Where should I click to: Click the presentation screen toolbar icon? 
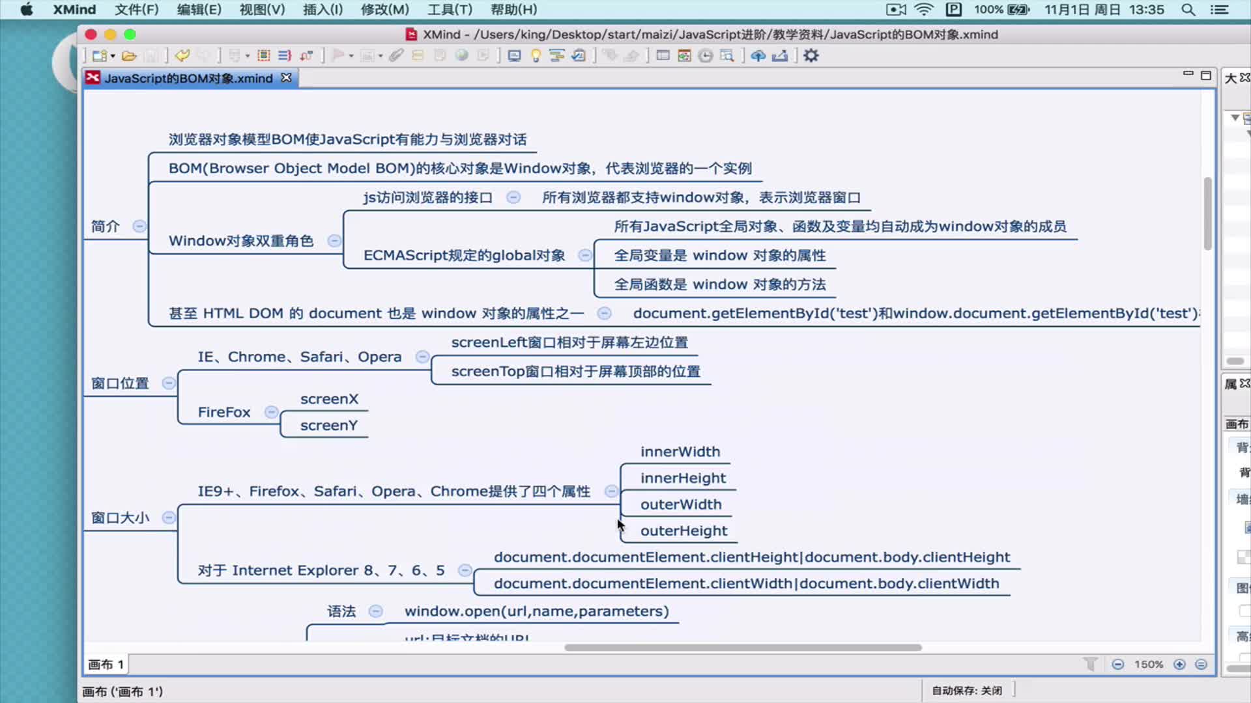pos(514,56)
